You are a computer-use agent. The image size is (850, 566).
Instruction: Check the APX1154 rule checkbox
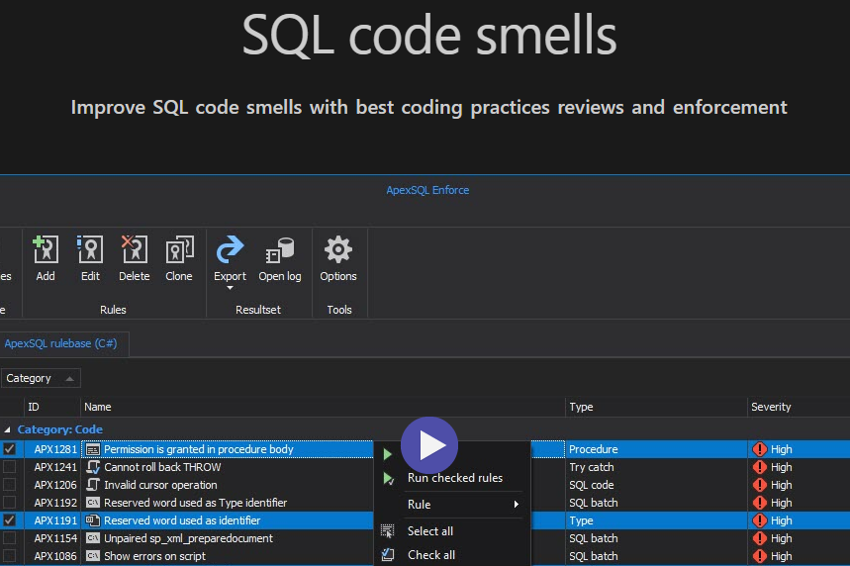pos(9,538)
